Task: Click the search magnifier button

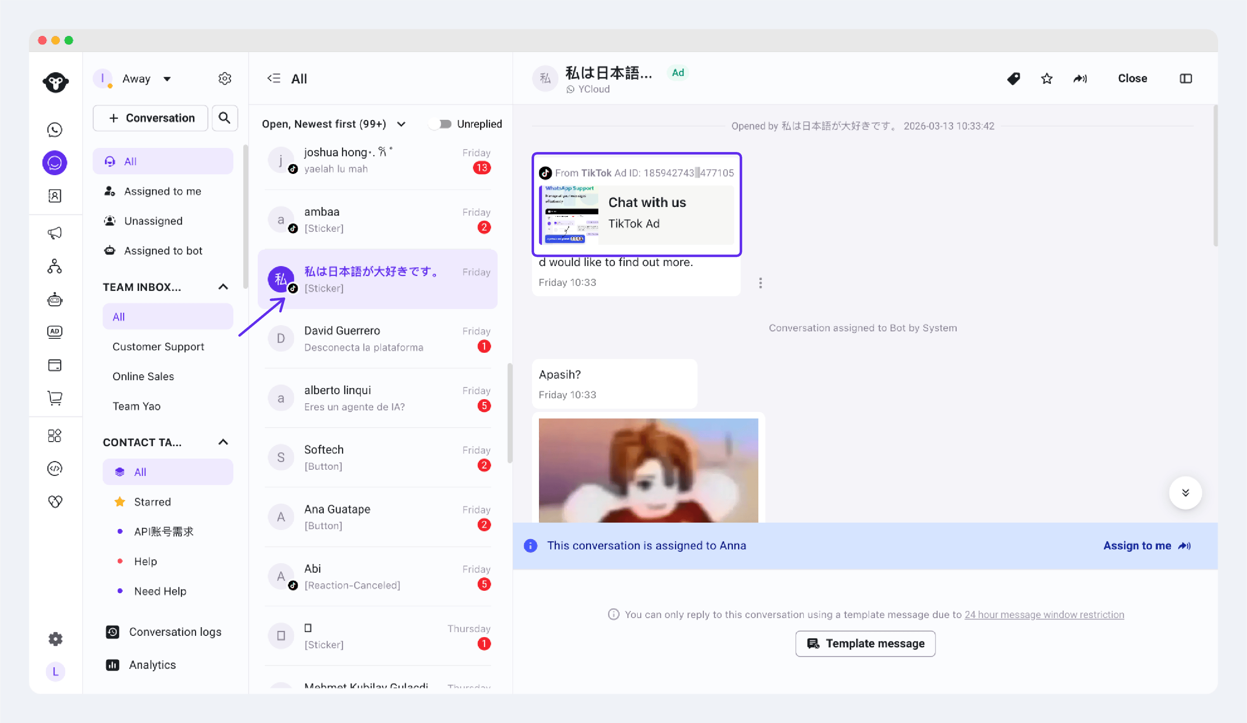Action: coord(225,118)
